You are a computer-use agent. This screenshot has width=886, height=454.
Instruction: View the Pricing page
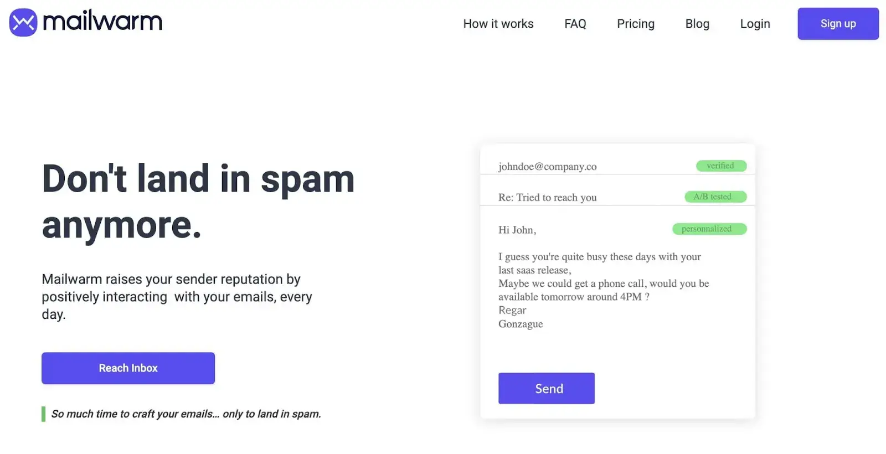636,24
